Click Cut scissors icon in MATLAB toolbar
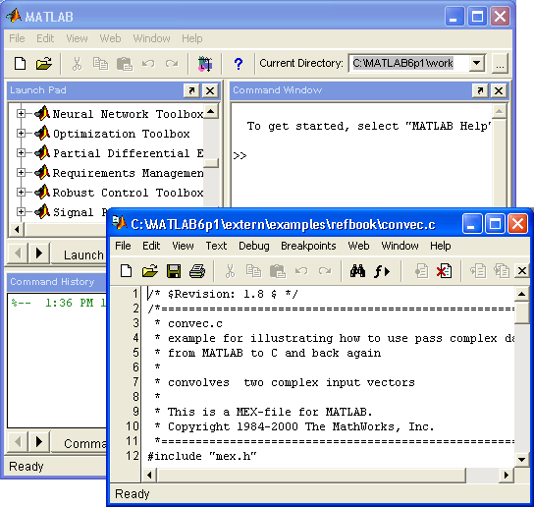 (77, 64)
